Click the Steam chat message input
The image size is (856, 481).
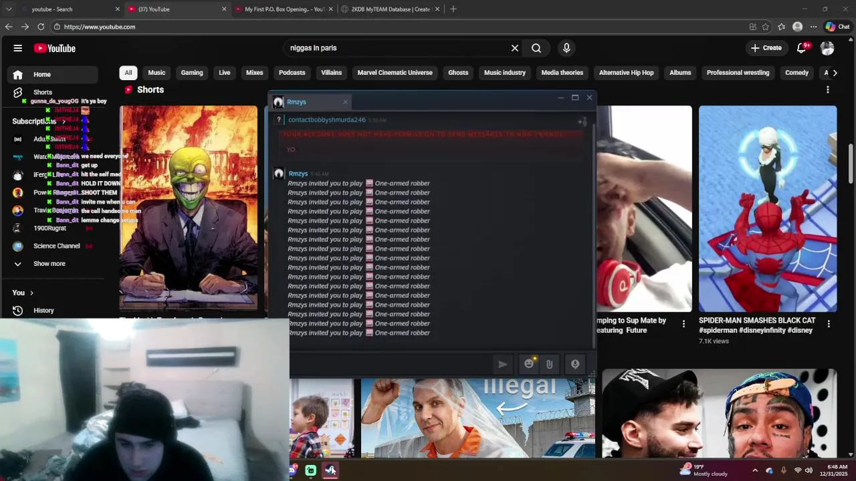pyautogui.click(x=391, y=363)
